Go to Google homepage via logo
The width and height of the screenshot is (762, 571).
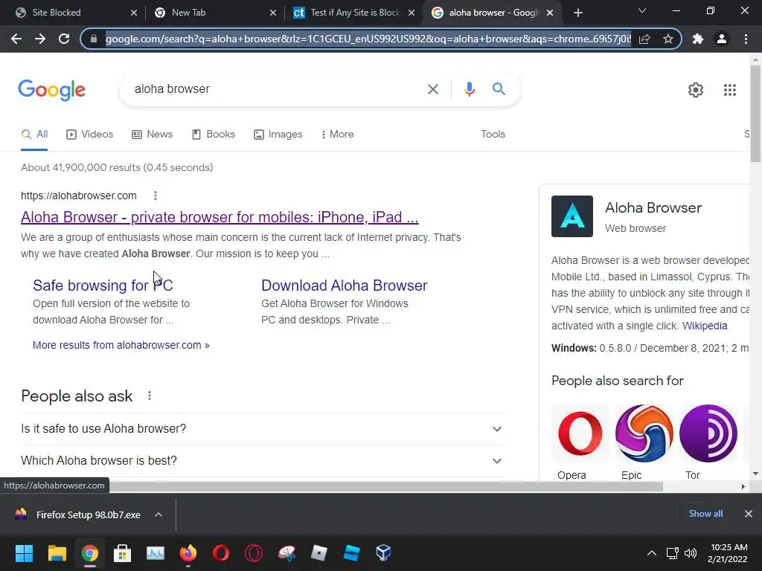click(x=51, y=90)
